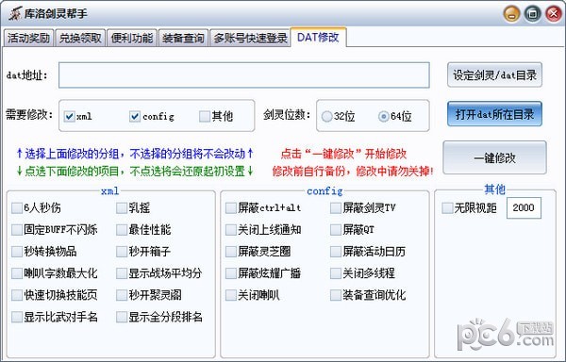Uncheck the xml group checkbox
Screen dimensions: 566x362
click(69, 116)
